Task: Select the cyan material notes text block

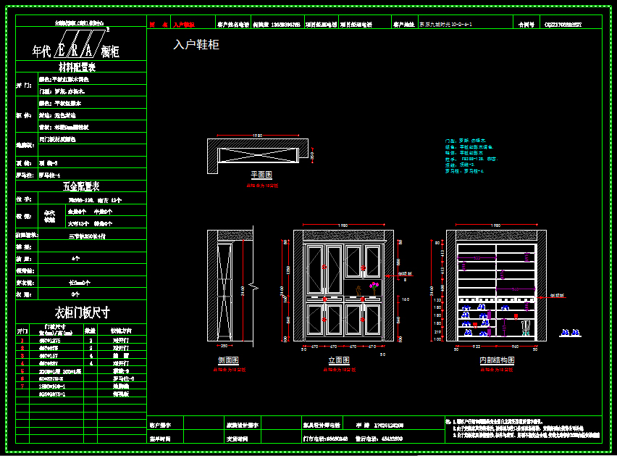Action: coord(469,155)
